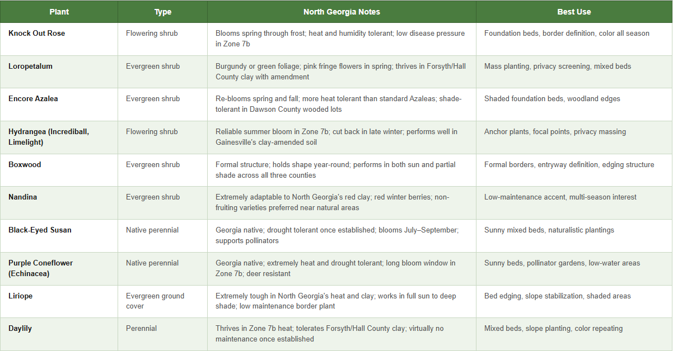Select the Boxwood plant name
Image resolution: width=673 pixels, height=351 pixels.
[x=25, y=165]
